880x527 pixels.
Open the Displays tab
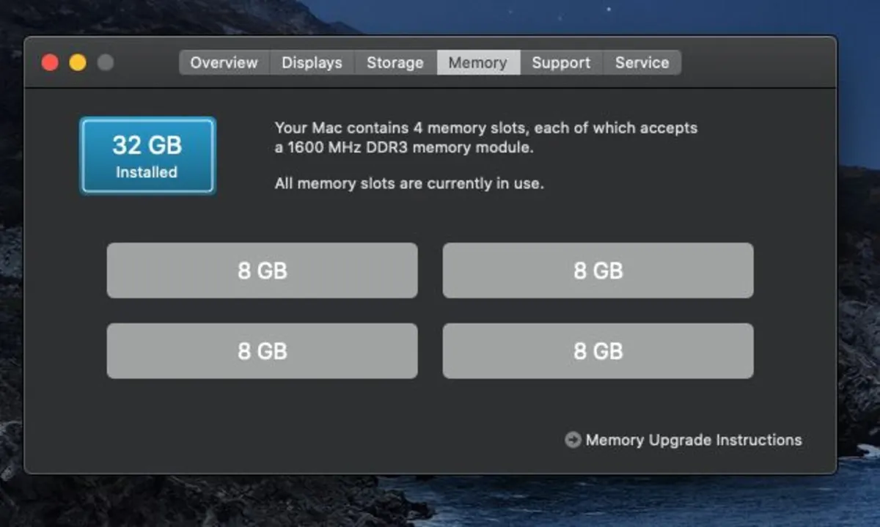pos(312,62)
